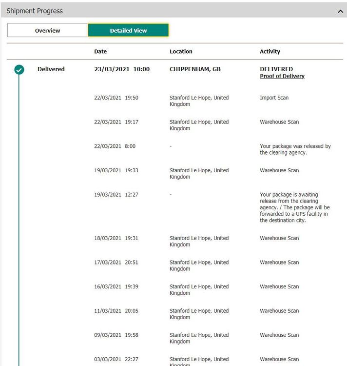This screenshot has width=347, height=366.
Task: Click the awaiting release from clearing agency message
Action: point(295,207)
